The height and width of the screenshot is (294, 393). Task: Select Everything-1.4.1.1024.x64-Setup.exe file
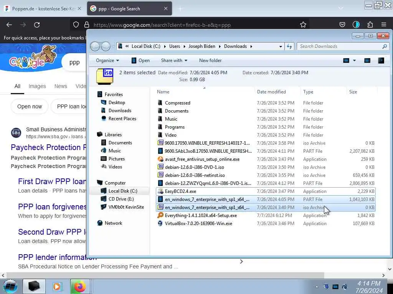click(201, 216)
